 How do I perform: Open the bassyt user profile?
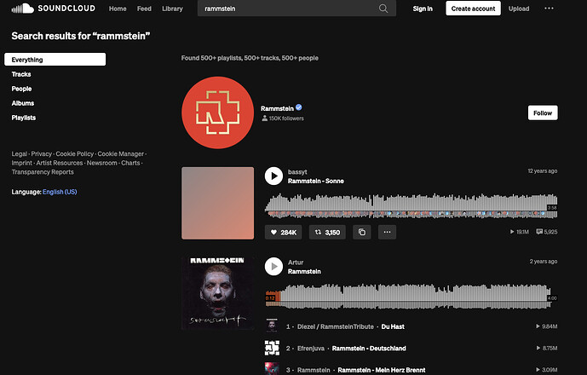tap(297, 172)
